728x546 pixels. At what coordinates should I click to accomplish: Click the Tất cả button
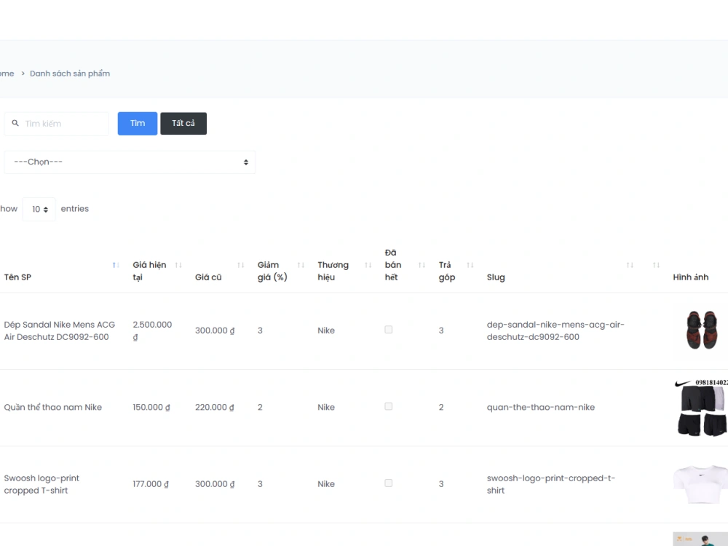click(x=183, y=124)
